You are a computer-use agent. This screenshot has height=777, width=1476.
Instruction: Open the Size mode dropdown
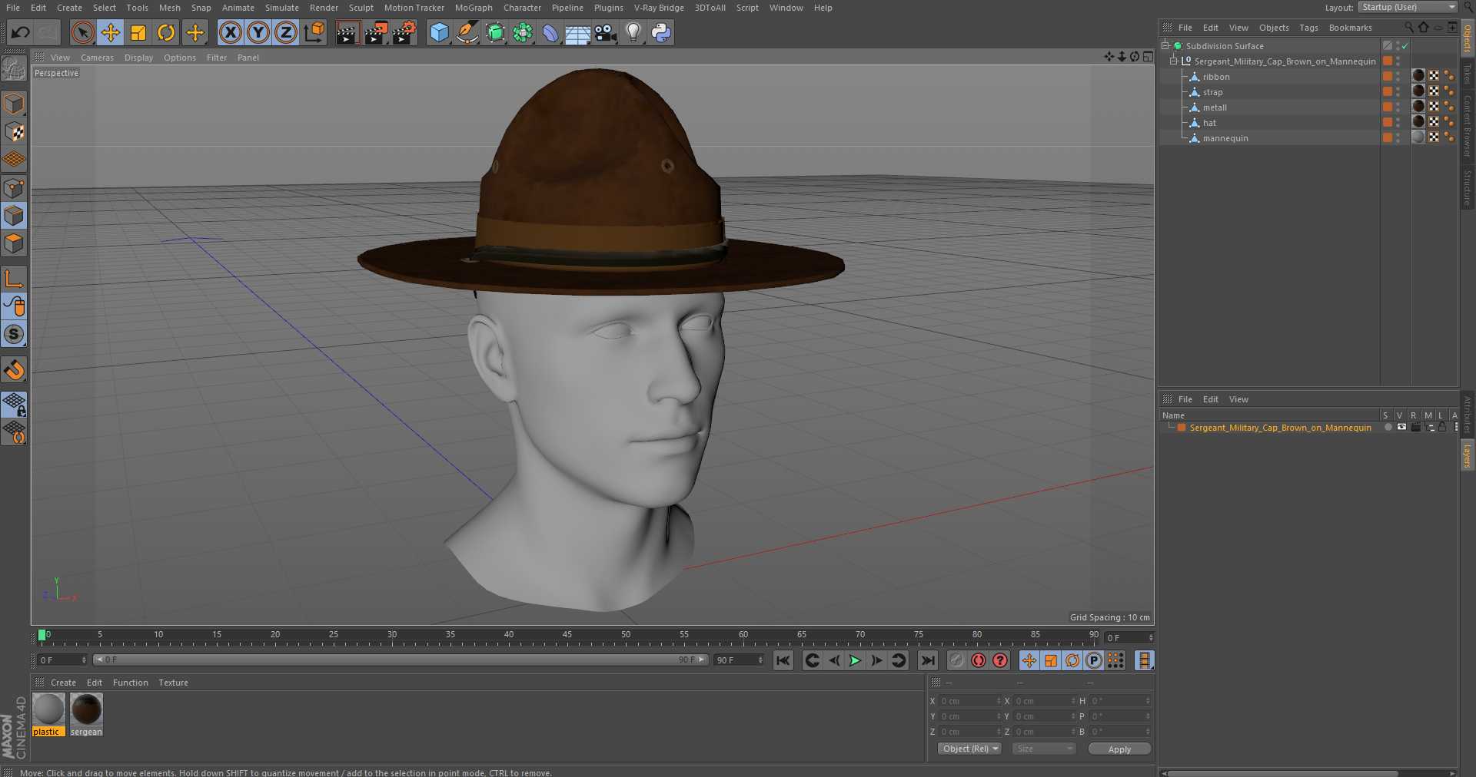(1043, 749)
